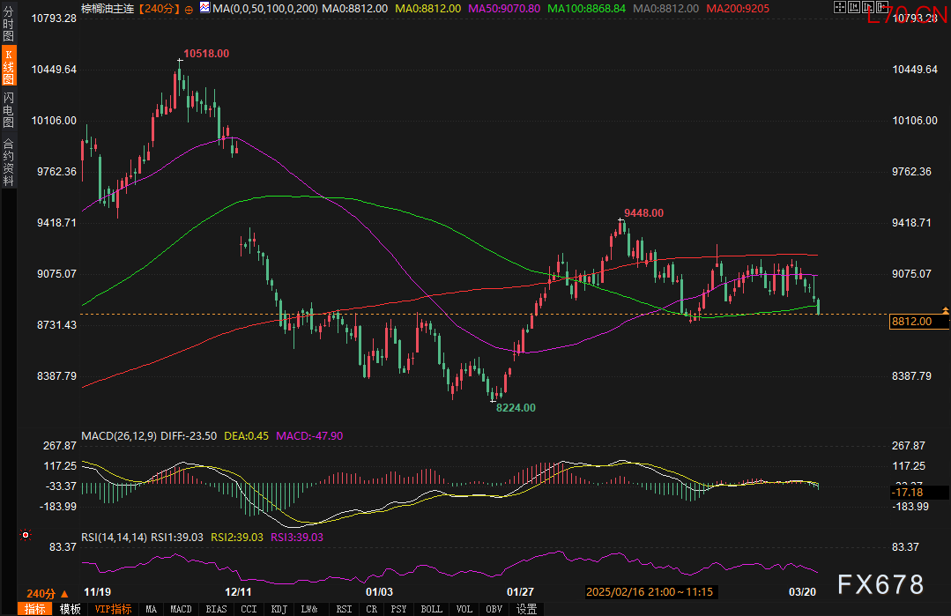Image resolution: width=951 pixels, height=616 pixels.
Task: Click the red target icon beside RSI panel
Action: pyautogui.click(x=26, y=534)
